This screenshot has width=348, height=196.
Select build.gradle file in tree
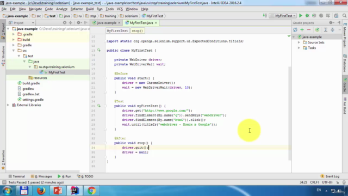point(31,83)
